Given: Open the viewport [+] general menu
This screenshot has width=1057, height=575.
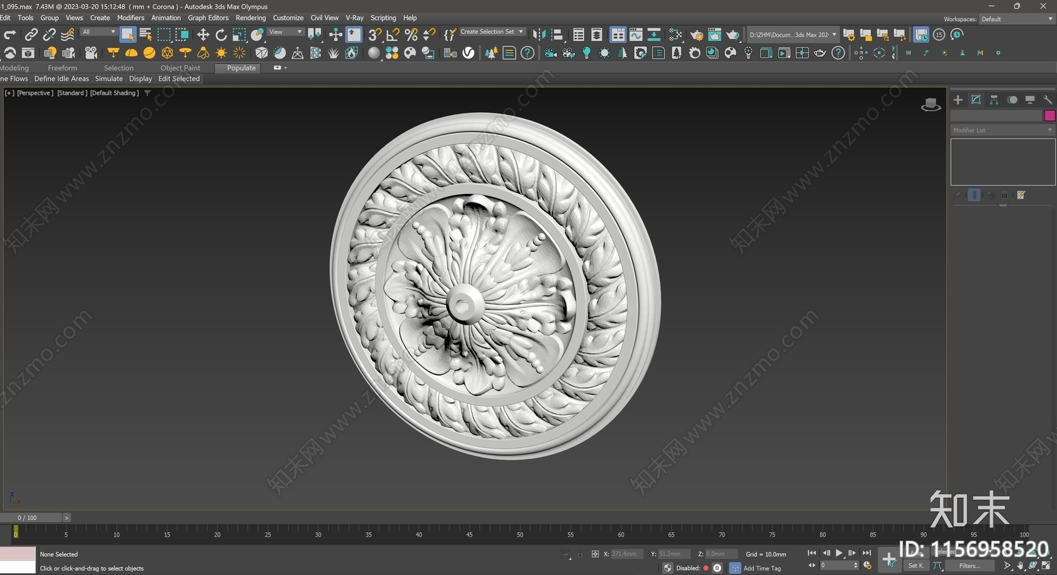Looking at the screenshot, I should [9, 93].
